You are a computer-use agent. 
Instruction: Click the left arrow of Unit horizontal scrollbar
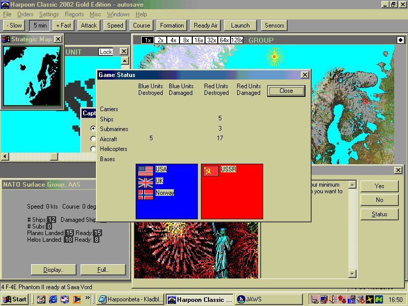pyautogui.click(x=5, y=157)
